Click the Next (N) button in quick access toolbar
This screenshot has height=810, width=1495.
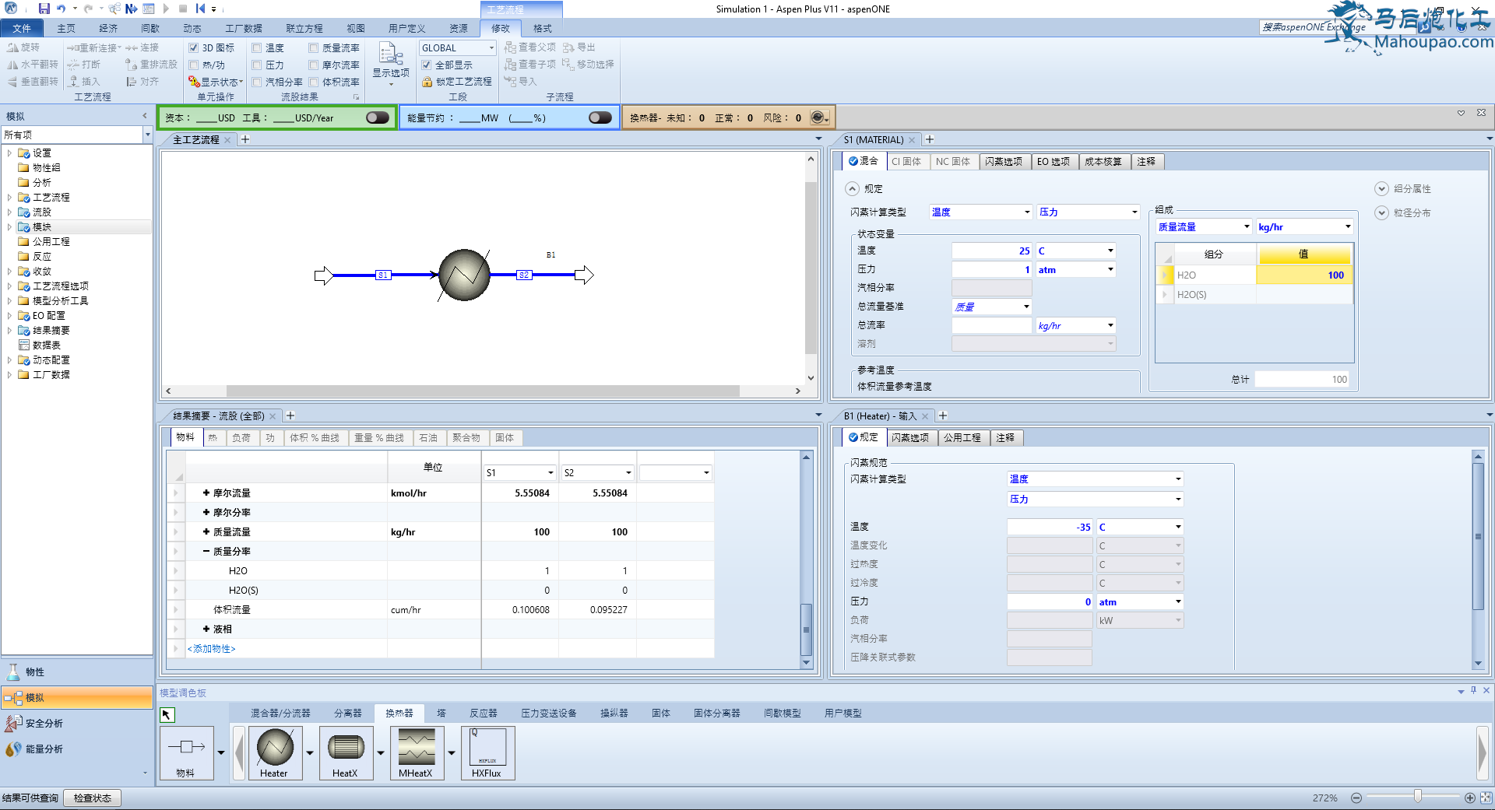coord(131,9)
